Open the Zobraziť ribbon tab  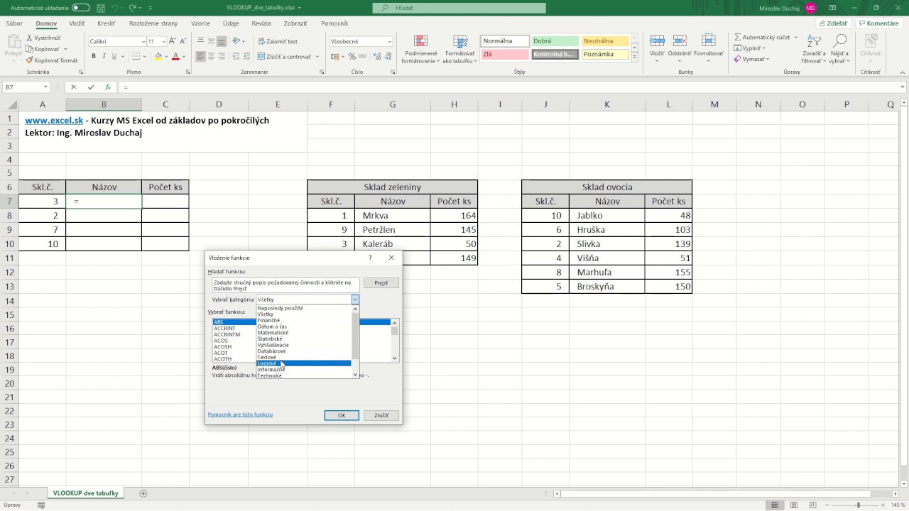pos(295,23)
